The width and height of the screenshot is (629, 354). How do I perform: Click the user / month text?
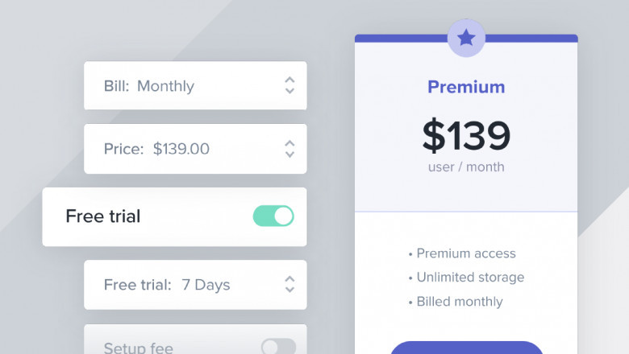(x=466, y=167)
